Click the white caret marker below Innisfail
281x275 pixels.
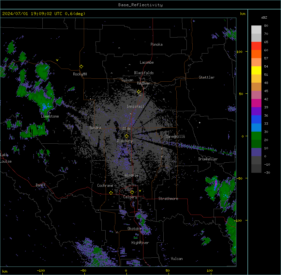[130, 114]
